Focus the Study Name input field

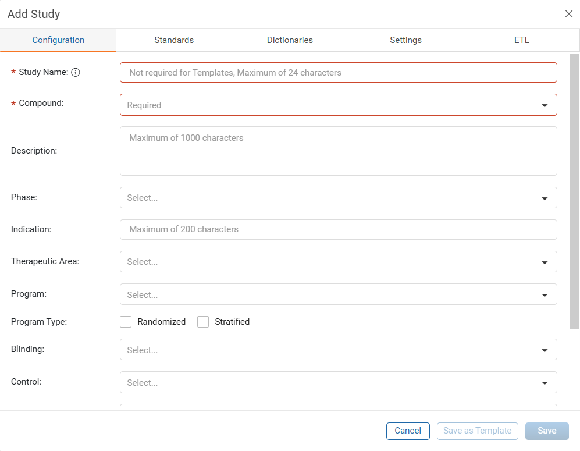click(338, 73)
